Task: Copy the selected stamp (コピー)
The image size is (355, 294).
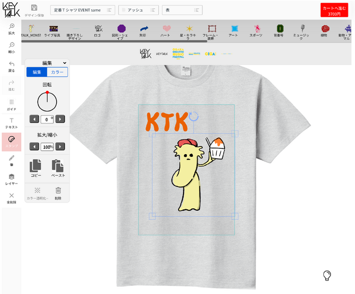Action: (35, 168)
